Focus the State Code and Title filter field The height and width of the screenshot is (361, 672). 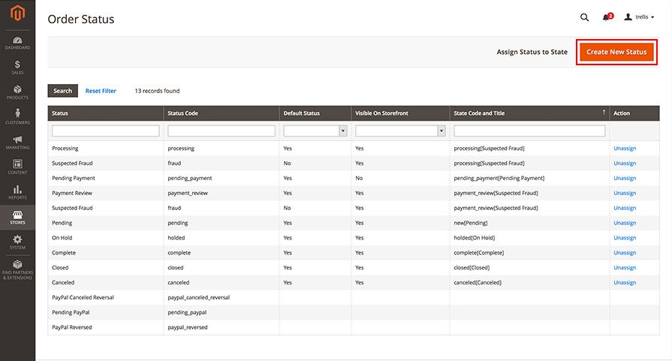click(x=529, y=131)
